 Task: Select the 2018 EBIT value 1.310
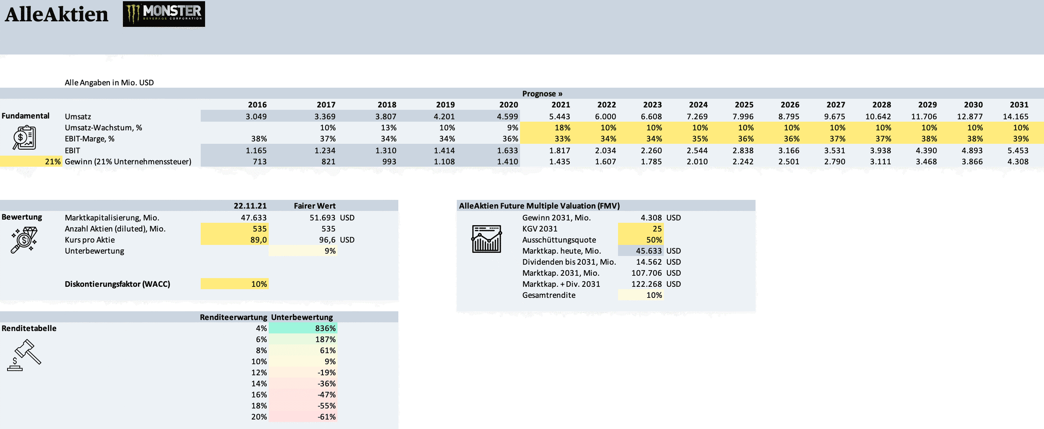[x=386, y=150]
